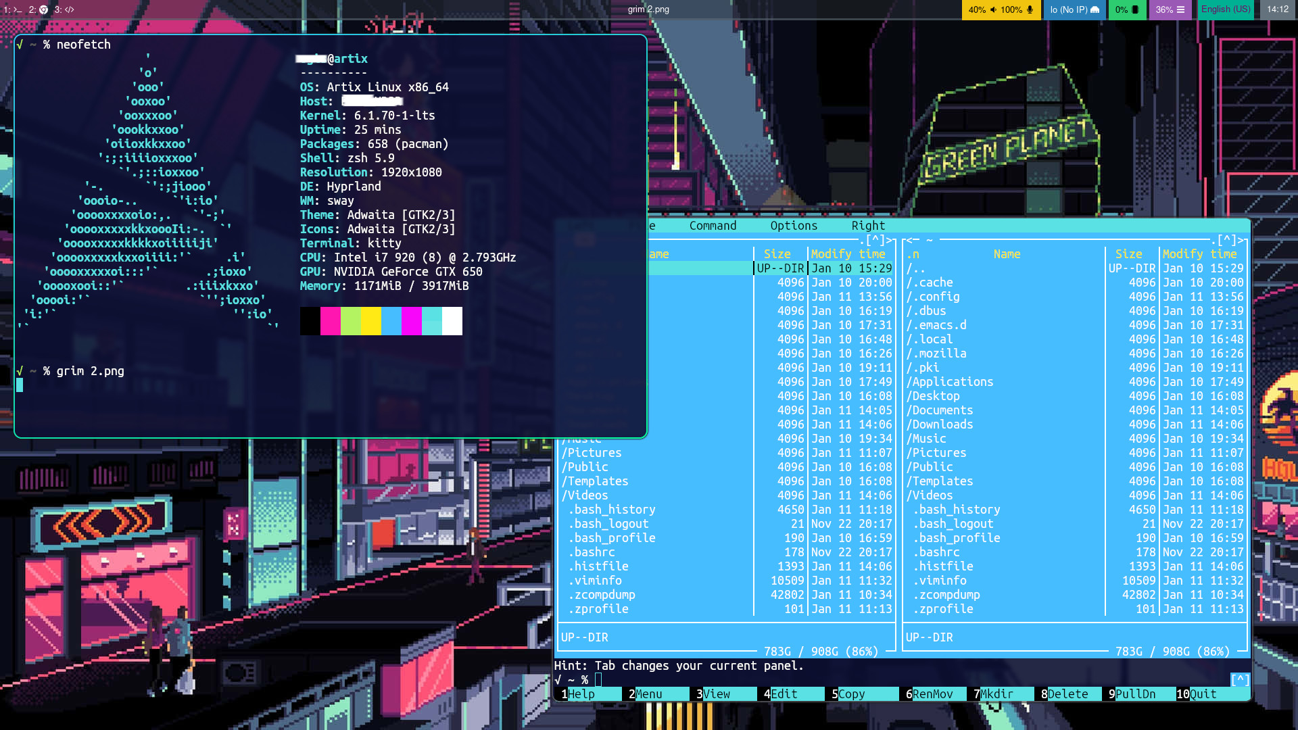Switch to workspace 2 browser icon

point(43,9)
